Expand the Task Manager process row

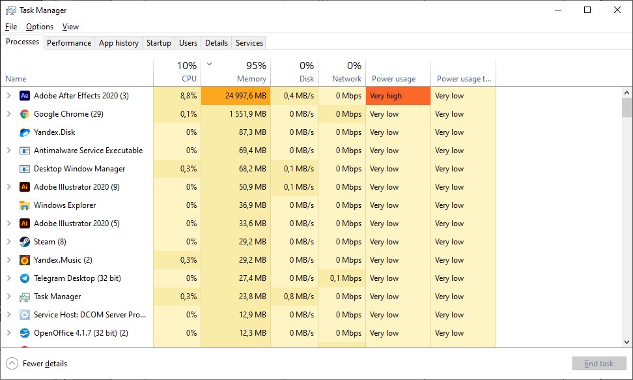click(9, 297)
